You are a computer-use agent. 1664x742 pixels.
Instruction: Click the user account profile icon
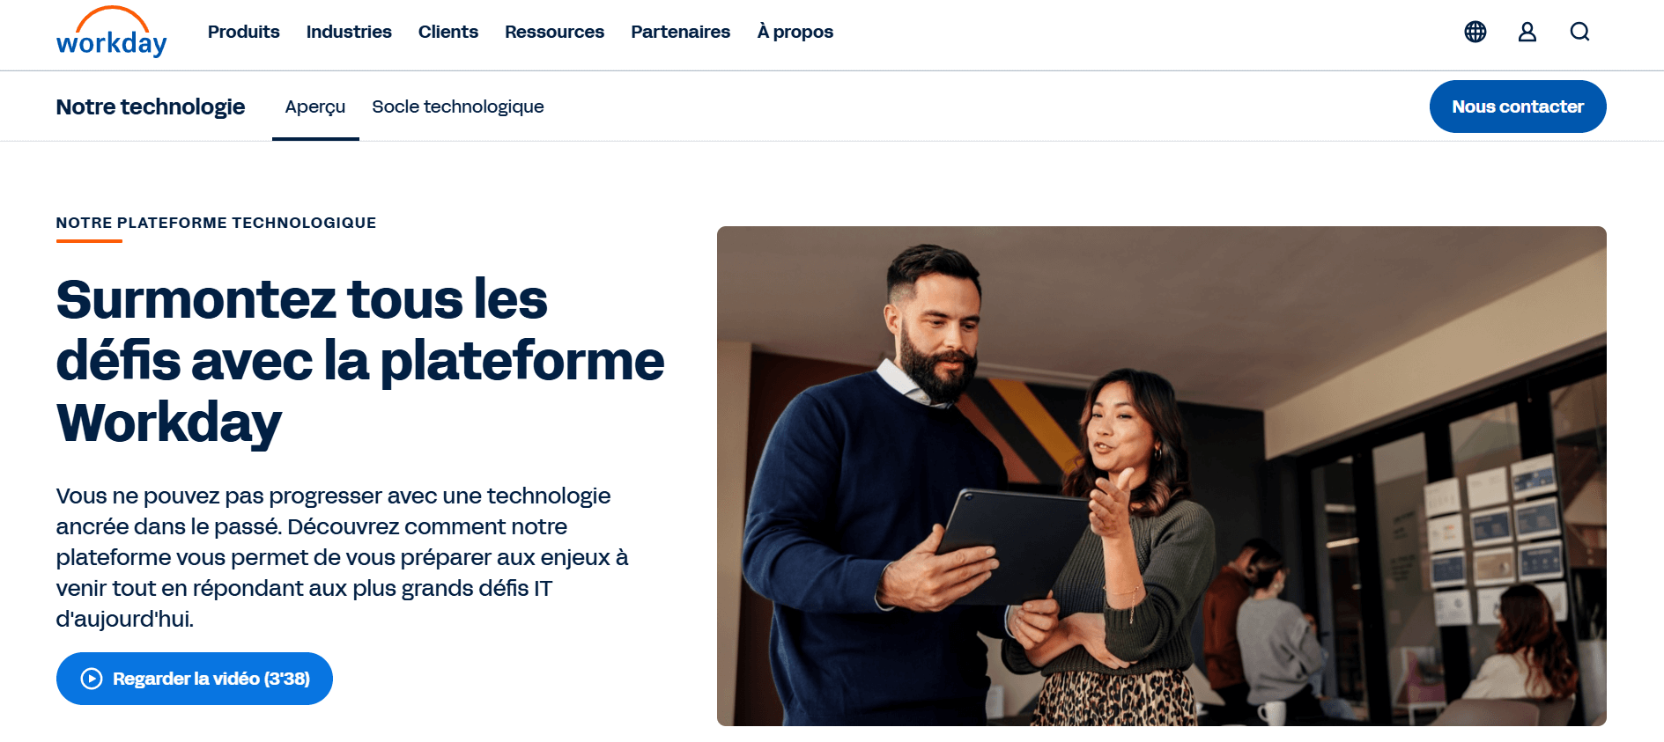(1527, 32)
